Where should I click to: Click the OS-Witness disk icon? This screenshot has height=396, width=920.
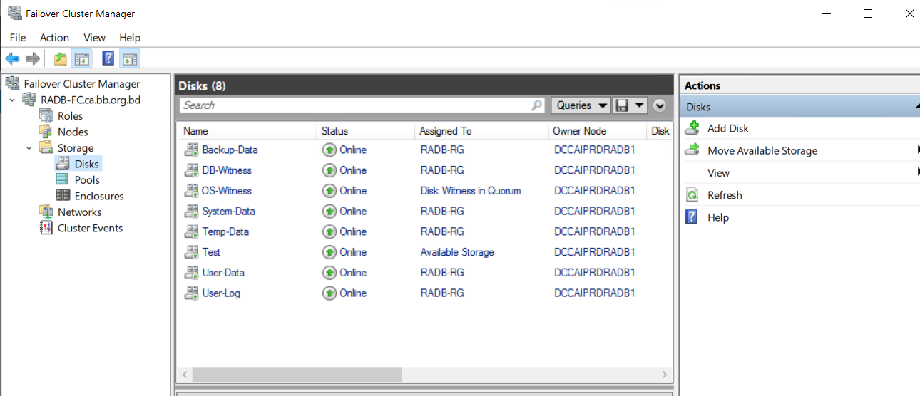pos(191,191)
